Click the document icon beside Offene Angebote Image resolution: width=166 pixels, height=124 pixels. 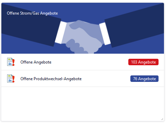click(11, 62)
